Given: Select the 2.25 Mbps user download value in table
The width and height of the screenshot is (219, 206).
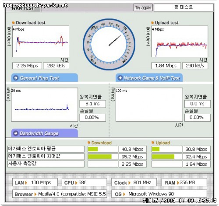Looking at the screenshot, I should tap(133, 164).
